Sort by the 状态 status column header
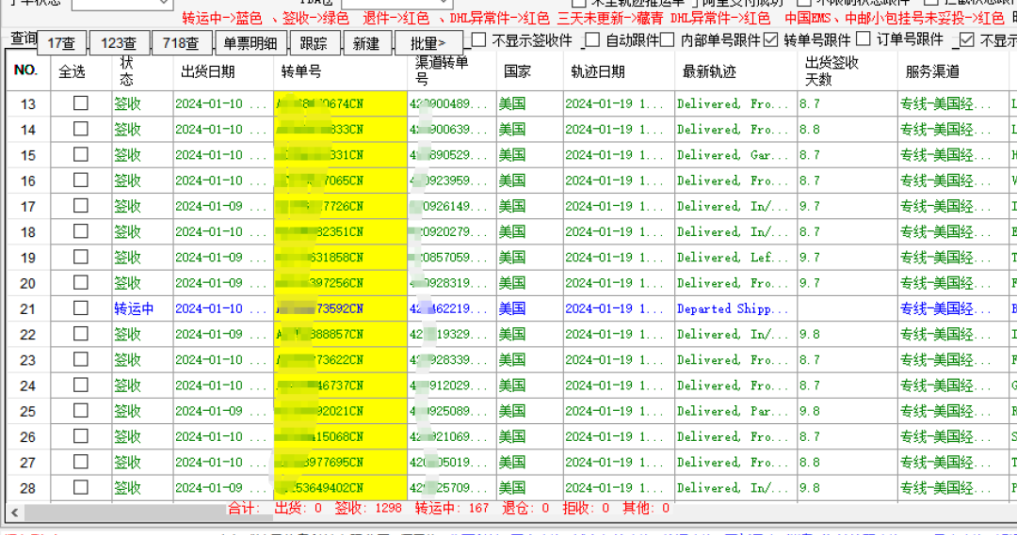The image size is (1017, 535). click(x=142, y=71)
